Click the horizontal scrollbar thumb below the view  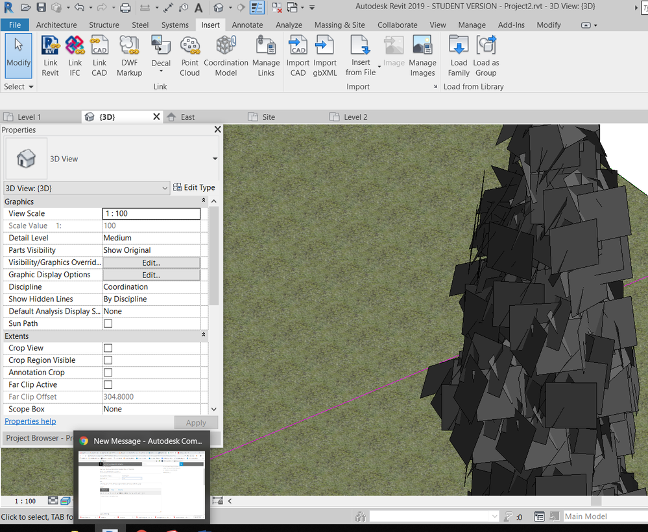click(595, 501)
